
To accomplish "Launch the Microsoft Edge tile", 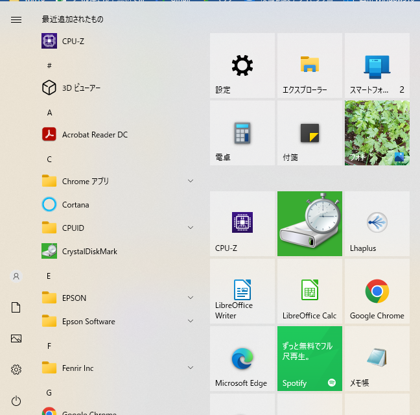I will tap(242, 359).
